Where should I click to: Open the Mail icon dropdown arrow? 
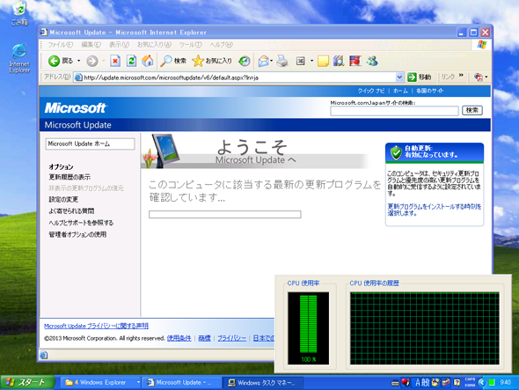(x=272, y=61)
